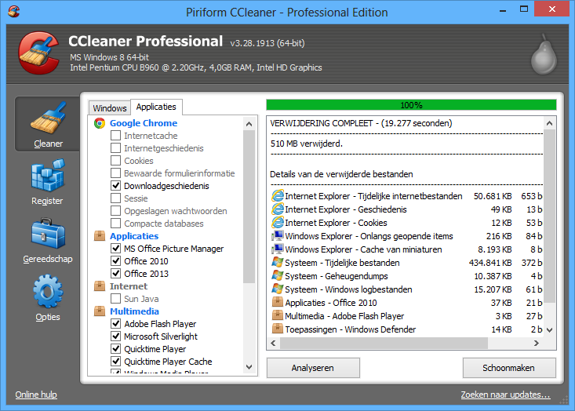Click the Analyseren button

point(313,368)
